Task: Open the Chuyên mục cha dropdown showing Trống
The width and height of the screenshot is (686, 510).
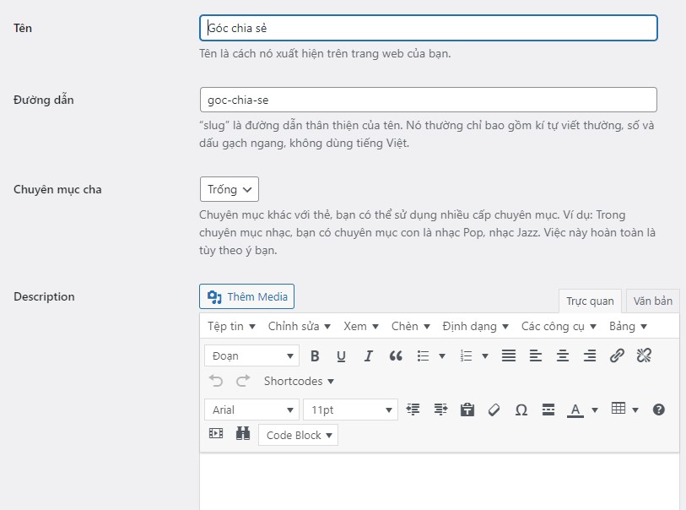Action: coord(230,189)
